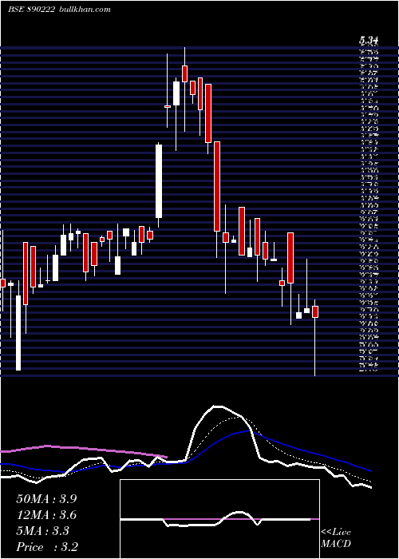
Task: Click the BSE 890222 ticker label
Action: [x=31, y=10]
